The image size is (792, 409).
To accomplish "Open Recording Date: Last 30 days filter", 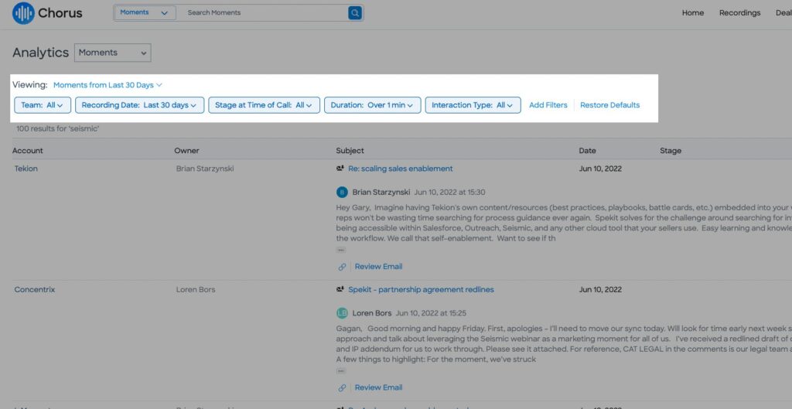I will coord(139,105).
